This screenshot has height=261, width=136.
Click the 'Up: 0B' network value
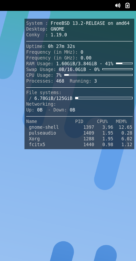(34, 110)
